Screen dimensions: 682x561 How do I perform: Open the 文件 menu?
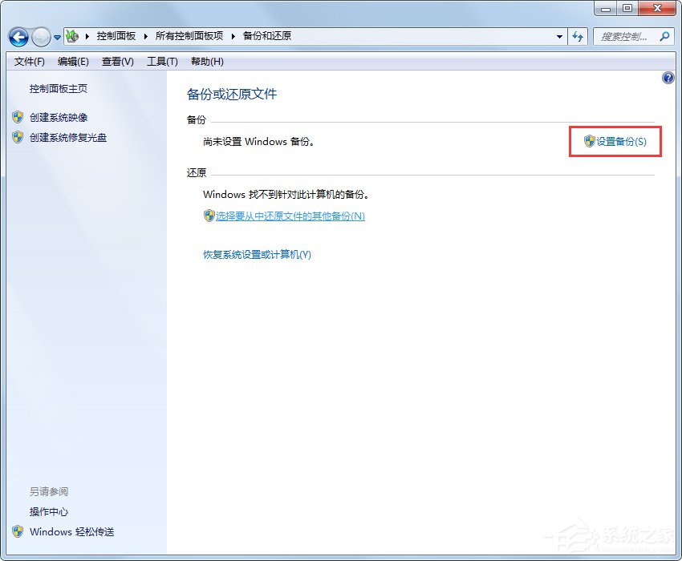click(x=29, y=61)
